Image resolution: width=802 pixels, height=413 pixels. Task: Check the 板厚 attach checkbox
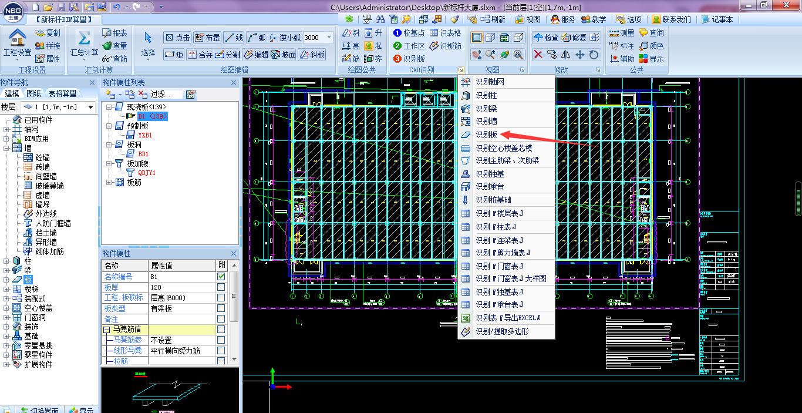tap(221, 287)
